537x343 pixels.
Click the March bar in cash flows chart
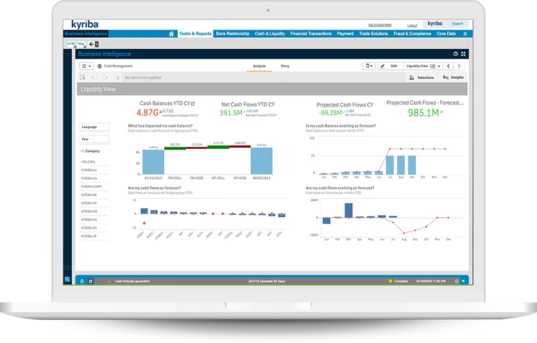(348, 210)
